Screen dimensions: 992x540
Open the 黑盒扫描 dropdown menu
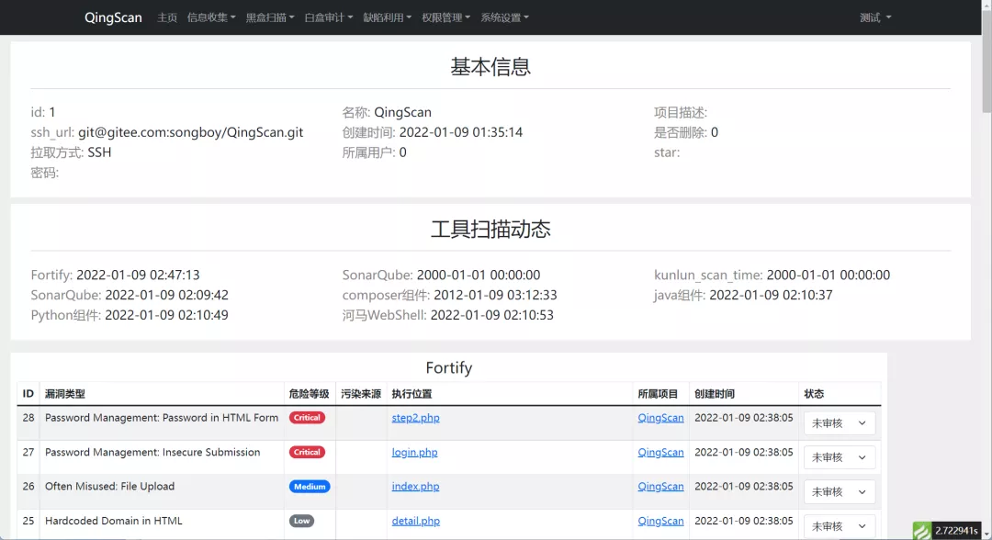tap(269, 17)
